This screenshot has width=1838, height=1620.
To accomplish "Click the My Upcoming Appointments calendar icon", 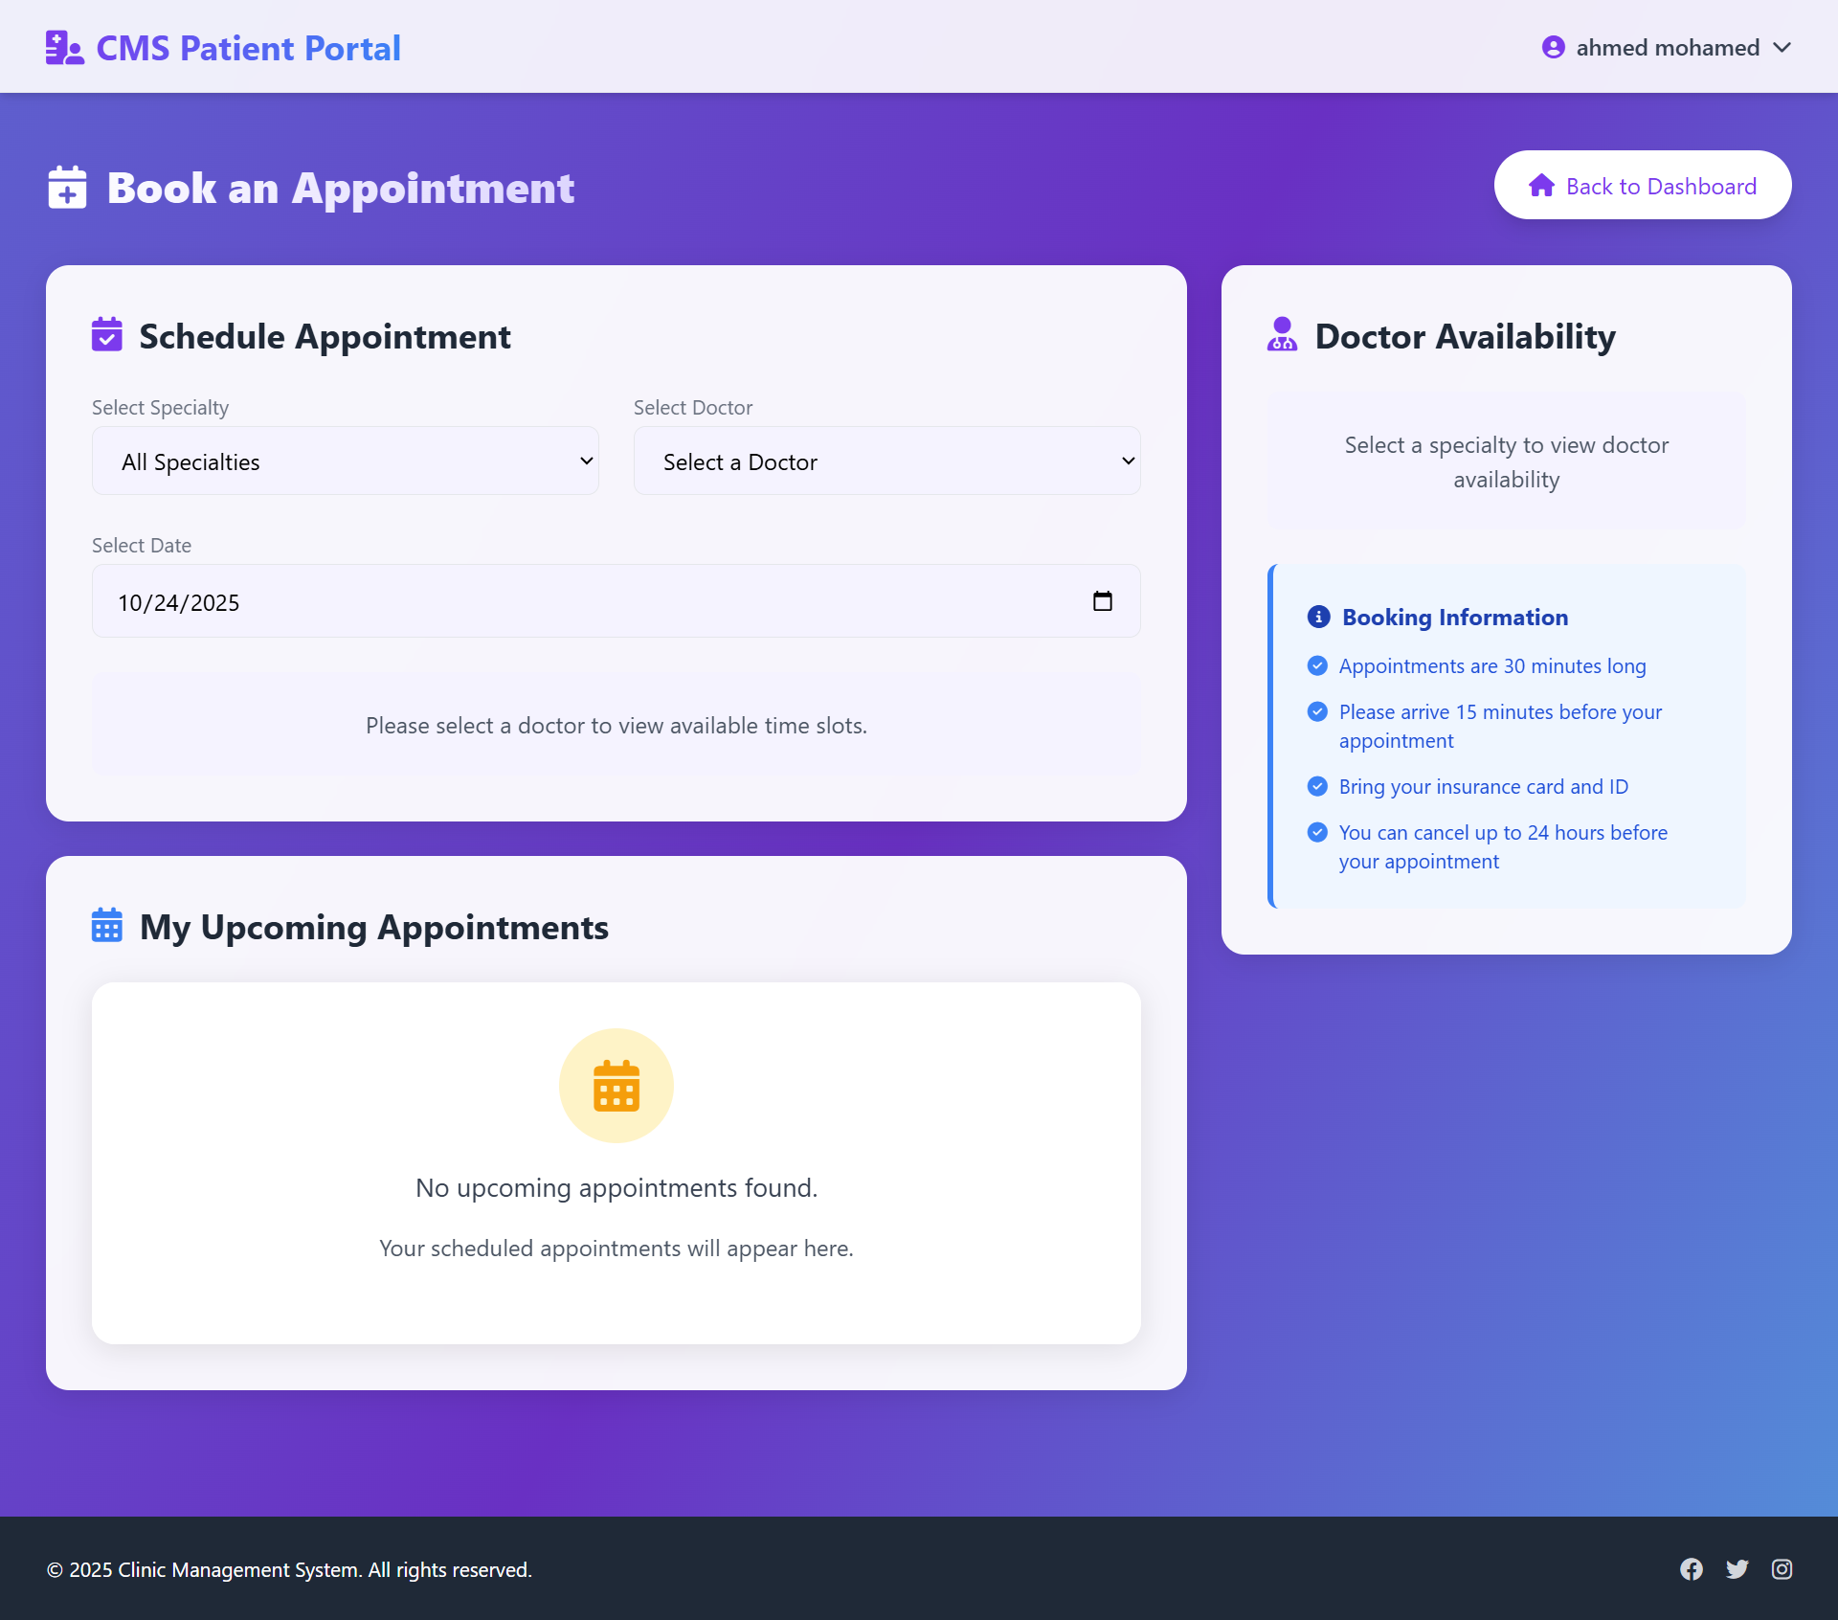I will (107, 926).
